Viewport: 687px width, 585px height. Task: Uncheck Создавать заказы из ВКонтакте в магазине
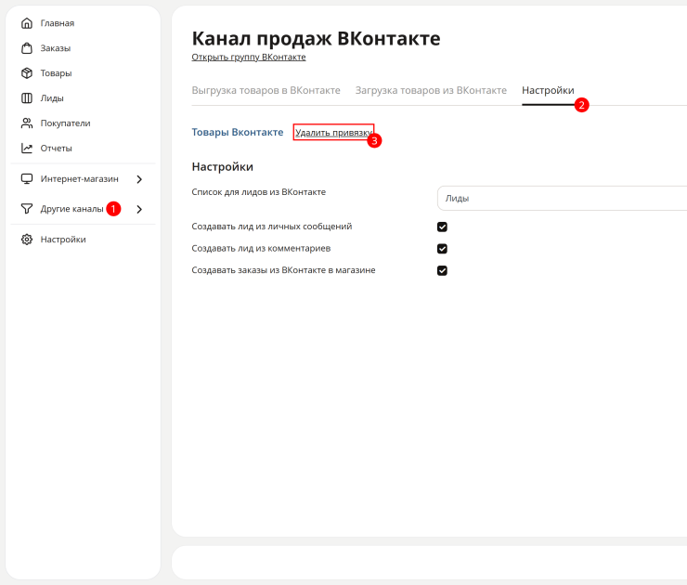click(x=442, y=270)
